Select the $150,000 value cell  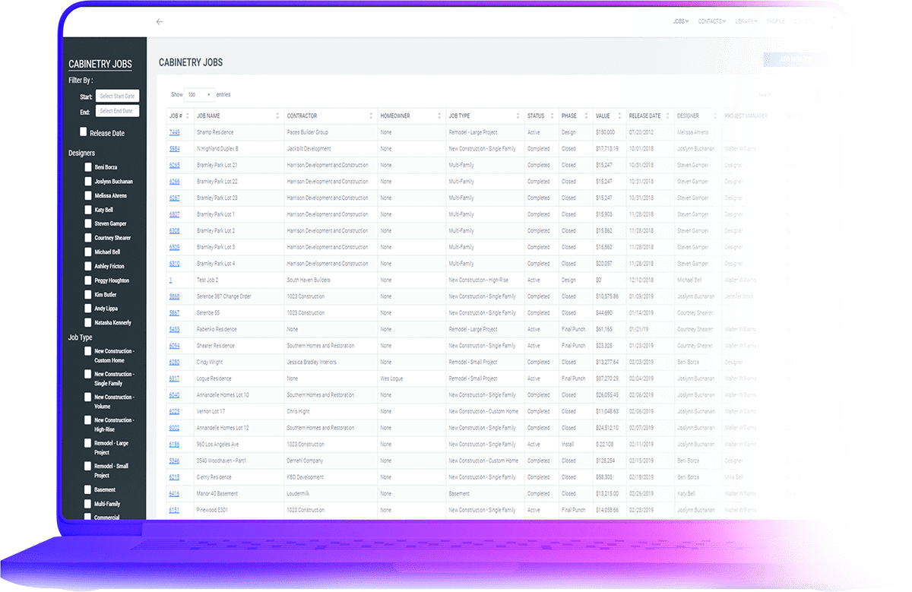(x=610, y=132)
